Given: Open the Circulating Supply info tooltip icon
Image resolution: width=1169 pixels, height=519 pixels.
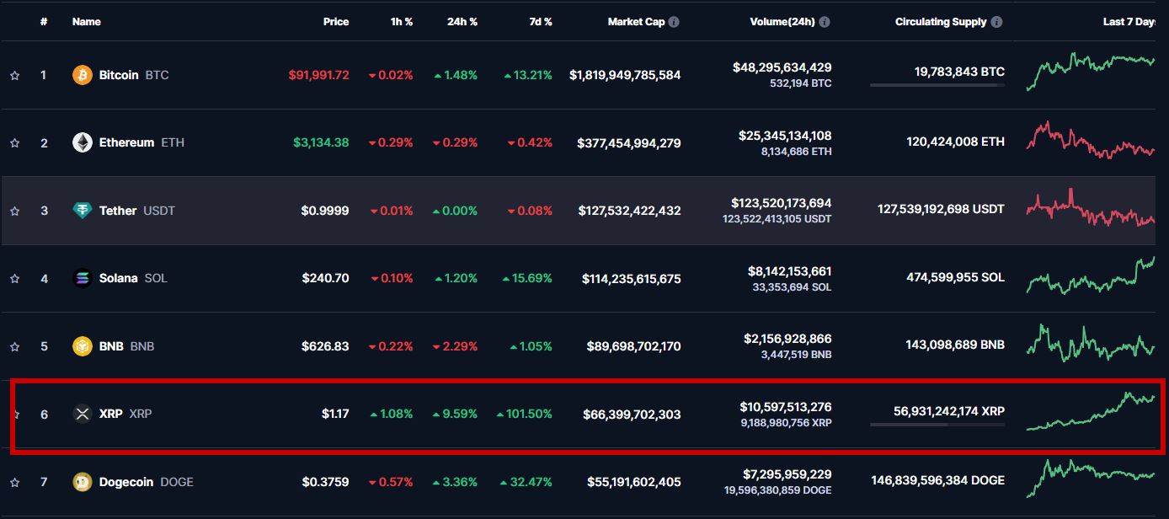Looking at the screenshot, I should 999,22.
